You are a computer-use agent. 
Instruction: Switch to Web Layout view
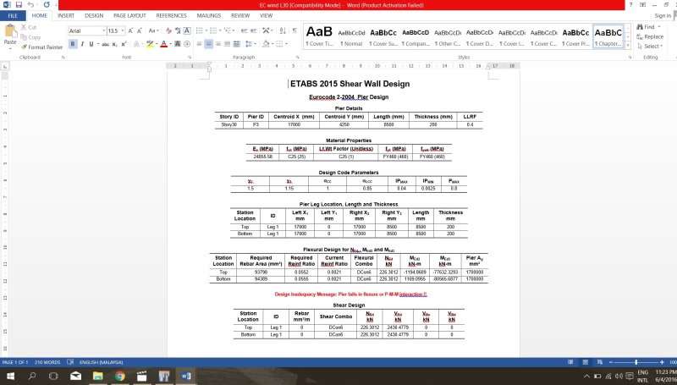point(600,362)
